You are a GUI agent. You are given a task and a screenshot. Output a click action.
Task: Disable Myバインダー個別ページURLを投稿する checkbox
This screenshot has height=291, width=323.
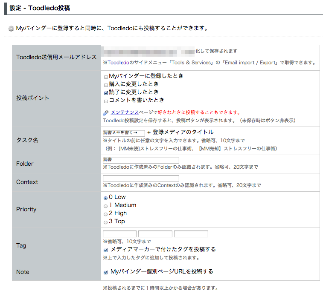pyautogui.click(x=106, y=272)
